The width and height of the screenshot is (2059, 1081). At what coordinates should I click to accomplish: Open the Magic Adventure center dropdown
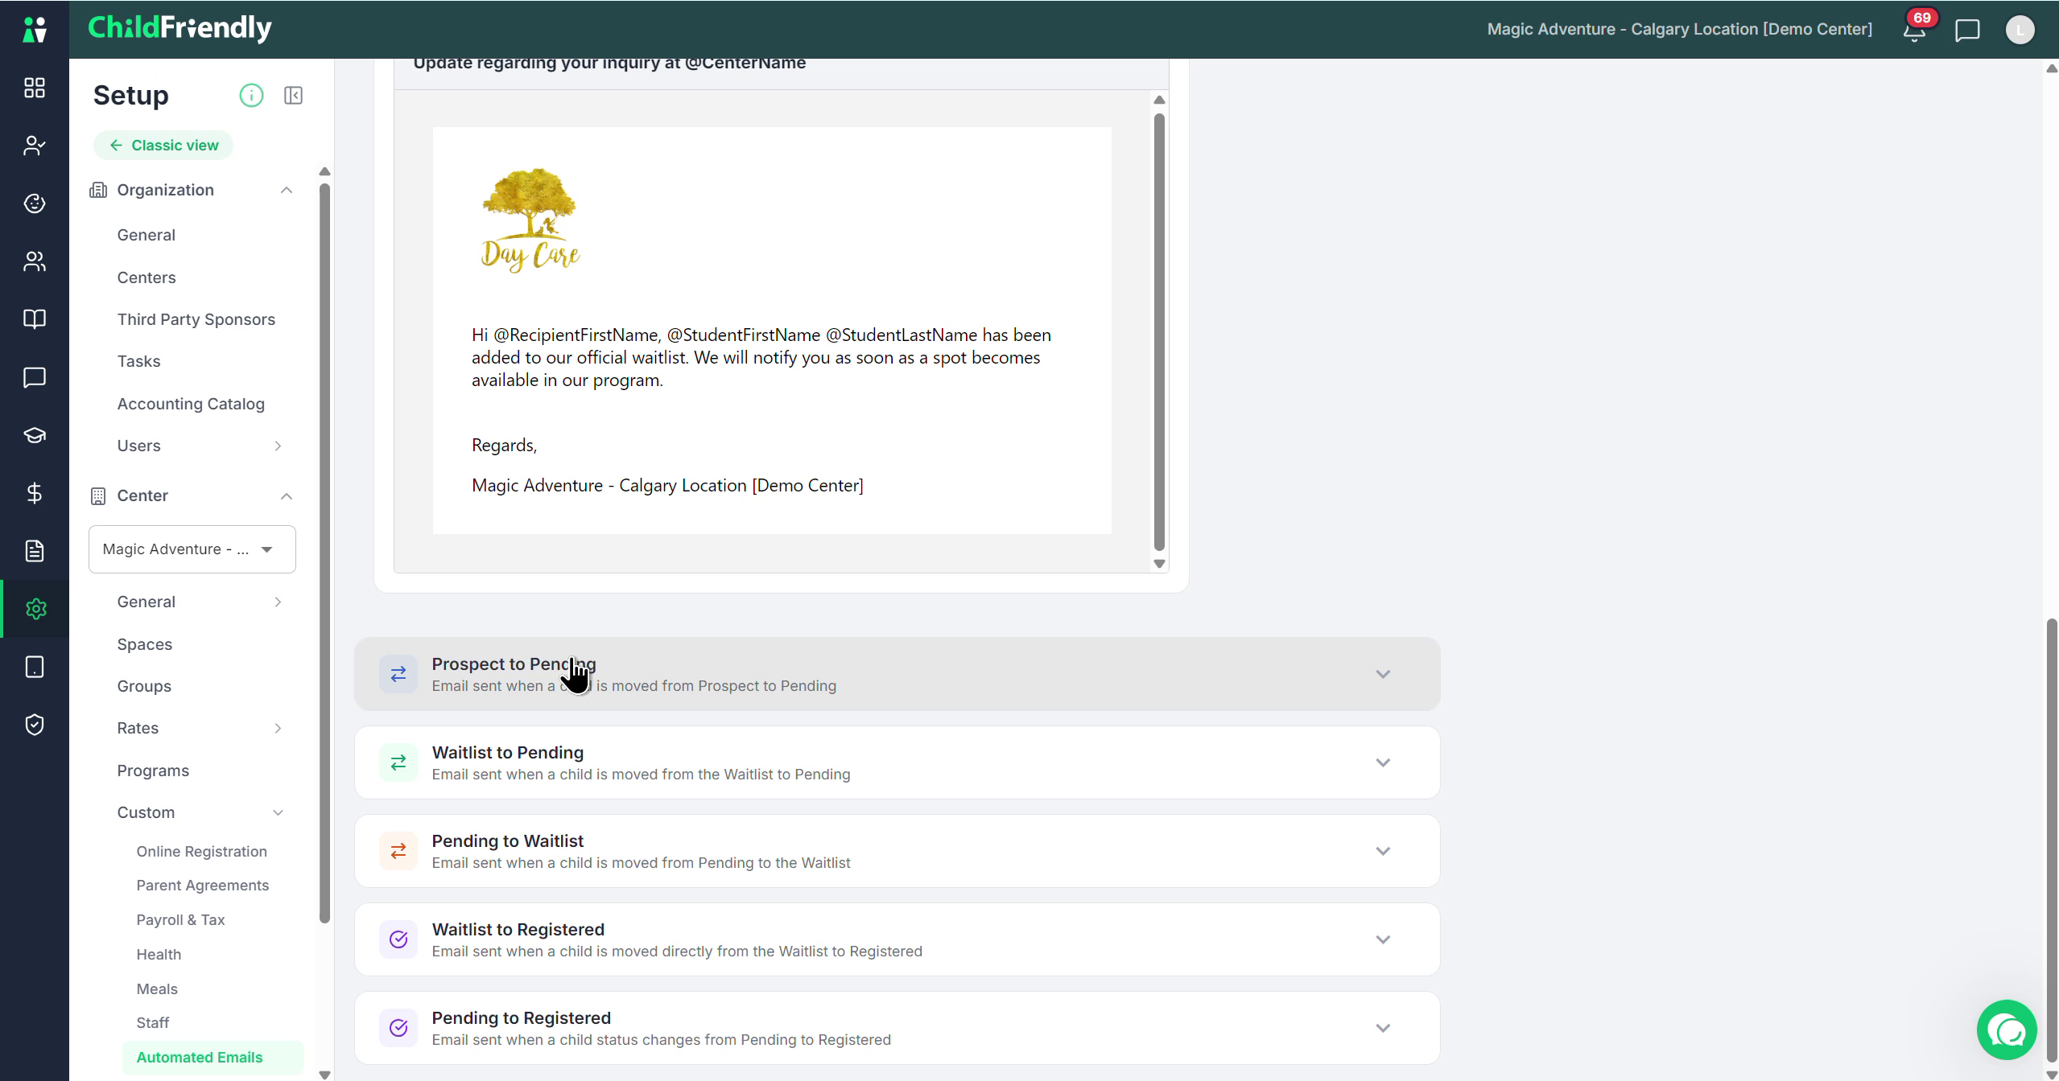[192, 549]
